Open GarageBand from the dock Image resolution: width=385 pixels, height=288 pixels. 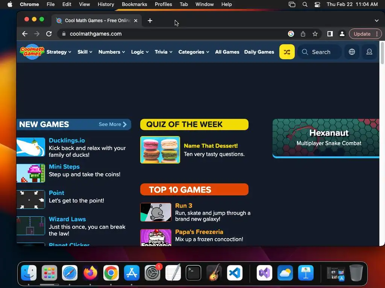click(214, 273)
